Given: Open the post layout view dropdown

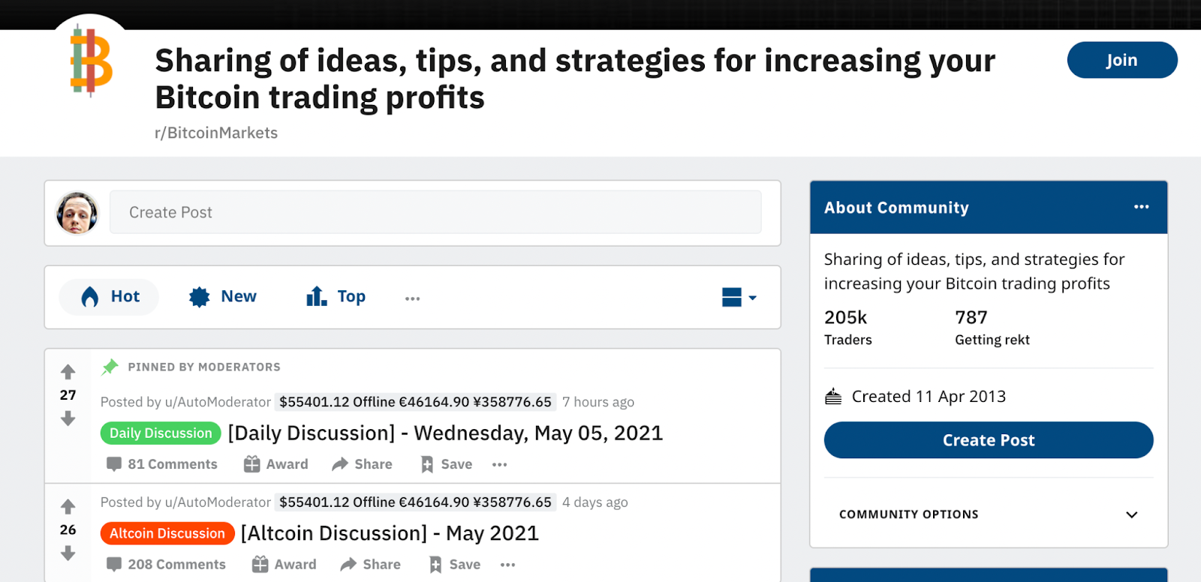Looking at the screenshot, I should pyautogui.click(x=739, y=298).
